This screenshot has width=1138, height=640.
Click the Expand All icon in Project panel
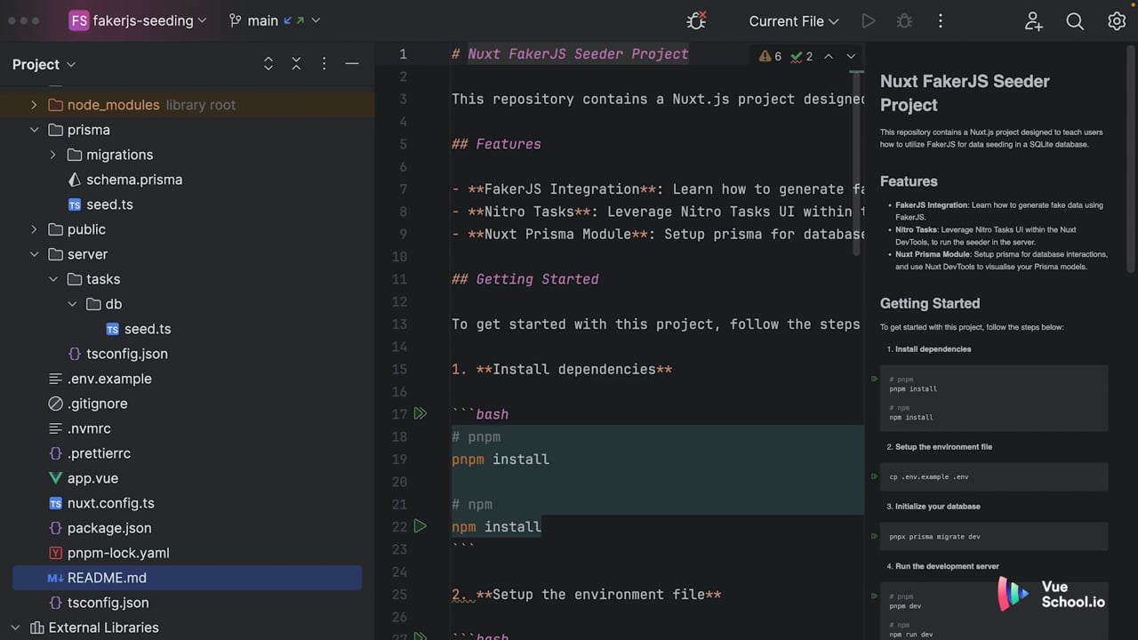click(268, 64)
